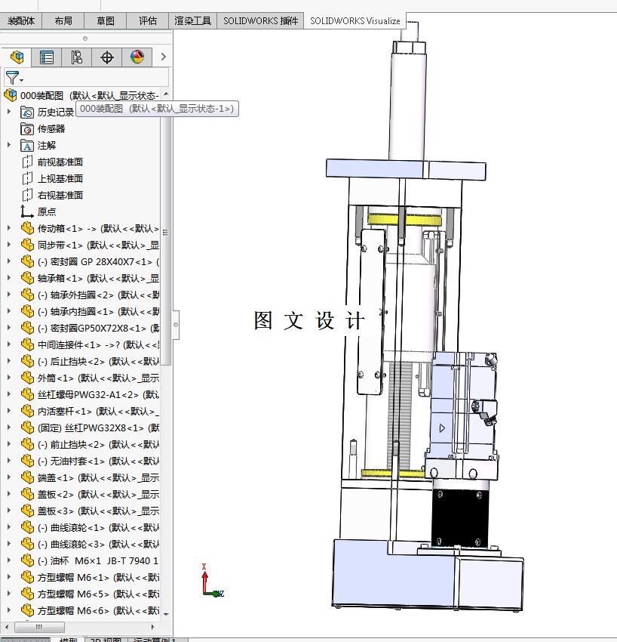Select the 传感器 folder icon
Image resolution: width=617 pixels, height=642 pixels.
[x=27, y=129]
